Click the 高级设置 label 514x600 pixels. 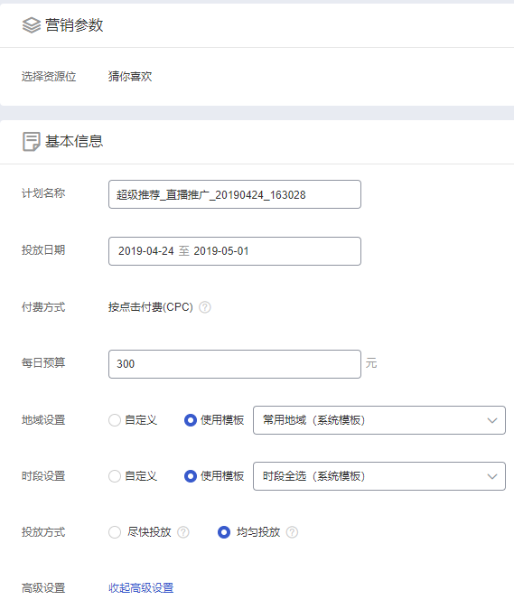click(x=43, y=587)
